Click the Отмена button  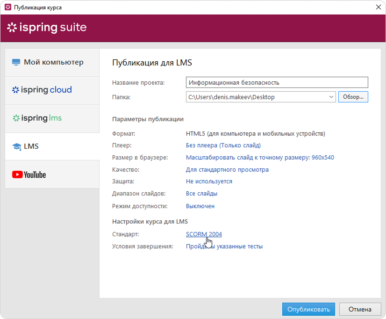360,309
